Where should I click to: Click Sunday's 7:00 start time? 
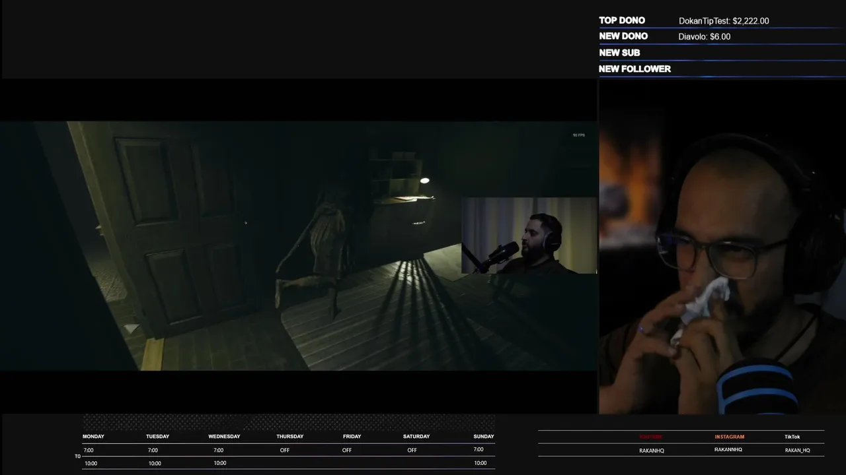[479, 450]
